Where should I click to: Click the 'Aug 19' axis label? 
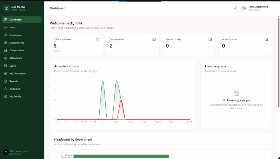tap(189, 122)
